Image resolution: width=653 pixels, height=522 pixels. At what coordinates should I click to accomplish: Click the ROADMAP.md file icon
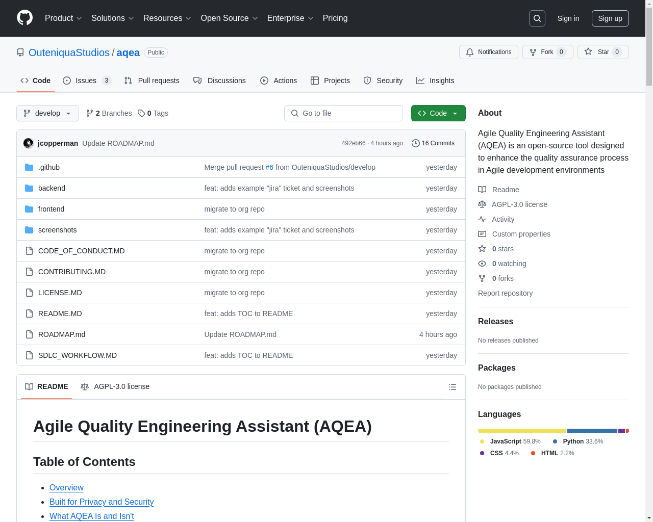click(29, 334)
